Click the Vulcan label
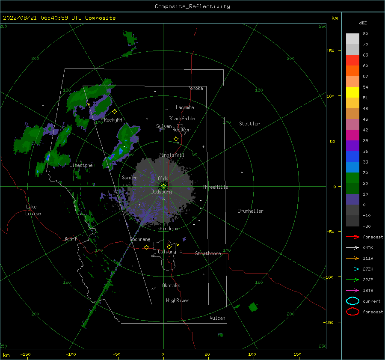 pyautogui.click(x=217, y=318)
